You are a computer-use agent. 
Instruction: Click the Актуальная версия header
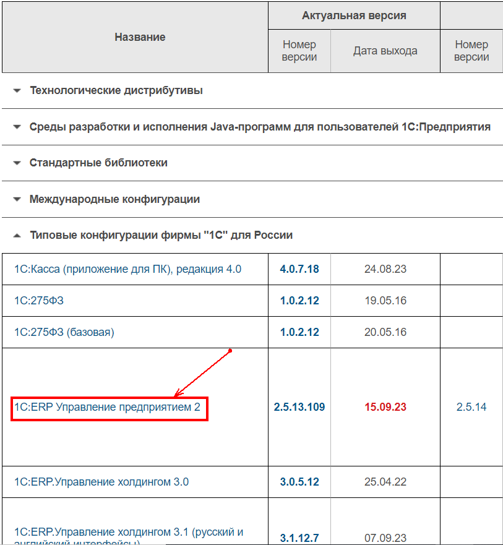[354, 15]
